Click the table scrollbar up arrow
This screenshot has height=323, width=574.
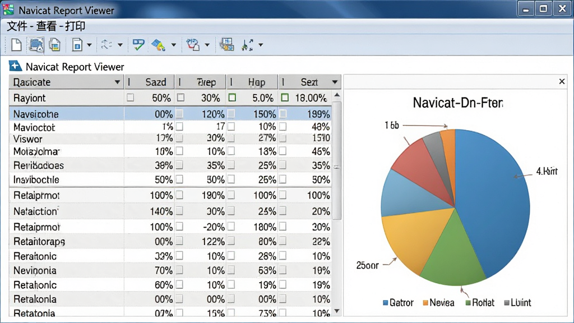point(337,95)
